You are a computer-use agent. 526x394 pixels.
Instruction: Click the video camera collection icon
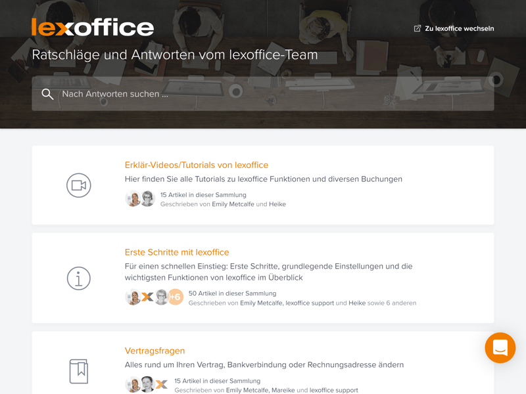pos(79,185)
